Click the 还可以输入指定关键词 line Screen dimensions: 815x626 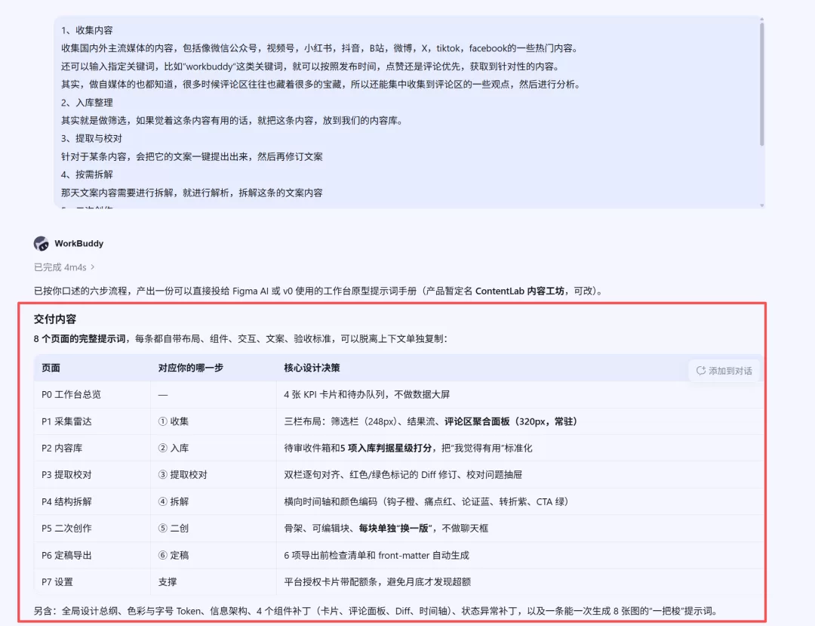pos(311,66)
